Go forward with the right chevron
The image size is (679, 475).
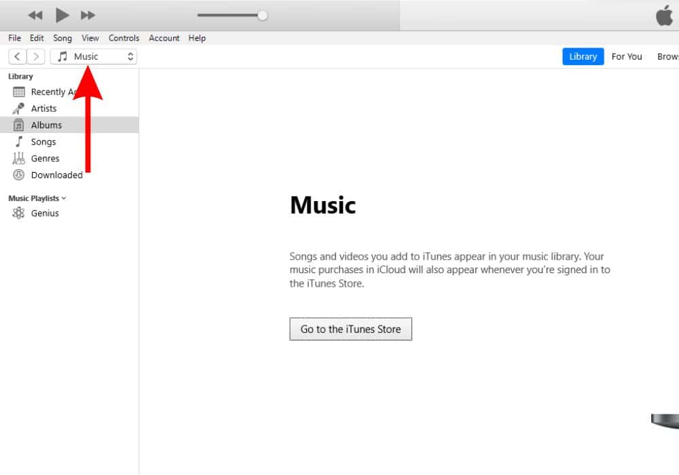[x=36, y=57]
